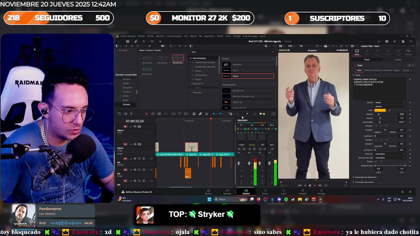Open project settings gear icon
Screen dimensions: 420x236
coord(410,192)
